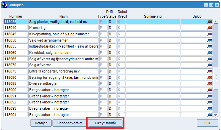Select account number 118090 field

click(16, 90)
